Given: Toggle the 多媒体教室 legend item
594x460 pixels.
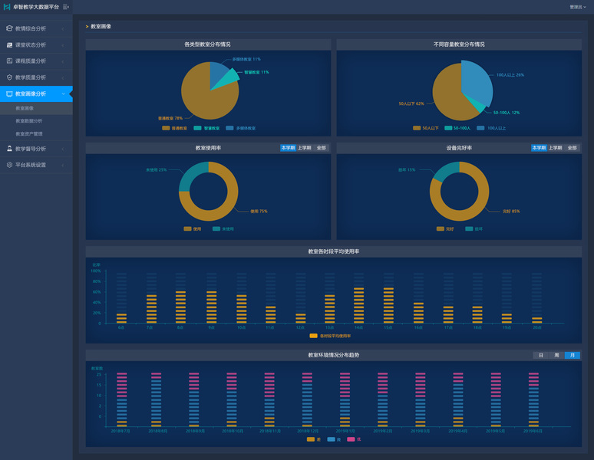Looking at the screenshot, I should [240, 128].
